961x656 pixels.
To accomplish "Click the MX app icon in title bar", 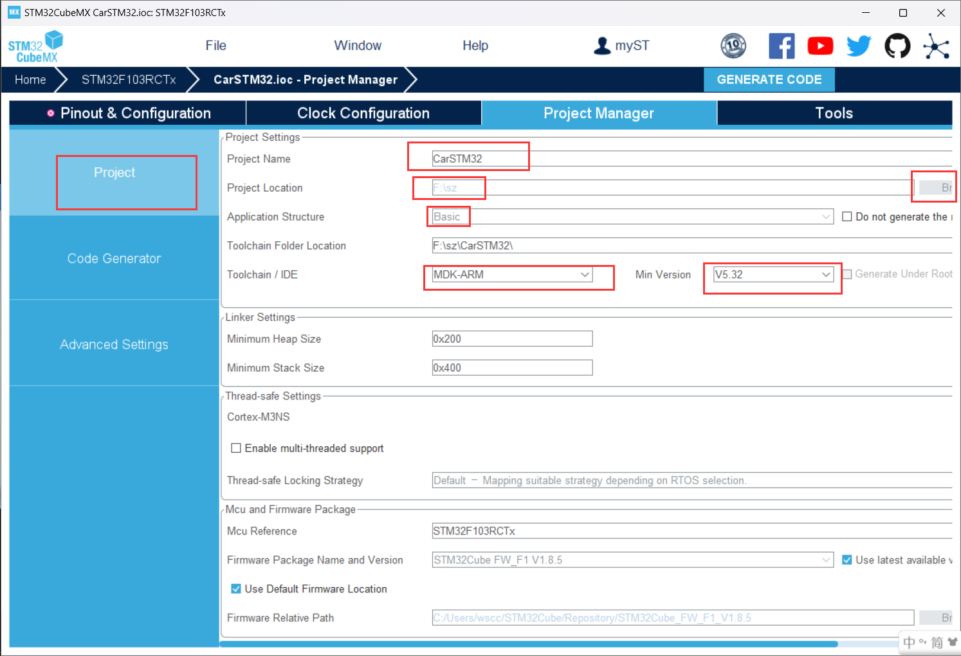I will pyautogui.click(x=14, y=12).
